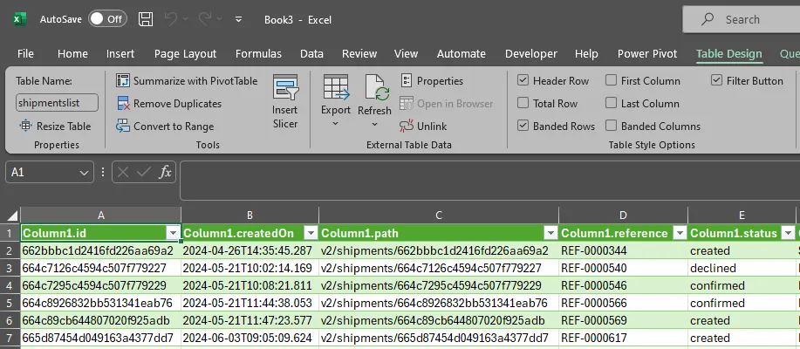Click the three-dot formula bar options handle
Viewport: 800px width, 349px height.
(x=104, y=173)
